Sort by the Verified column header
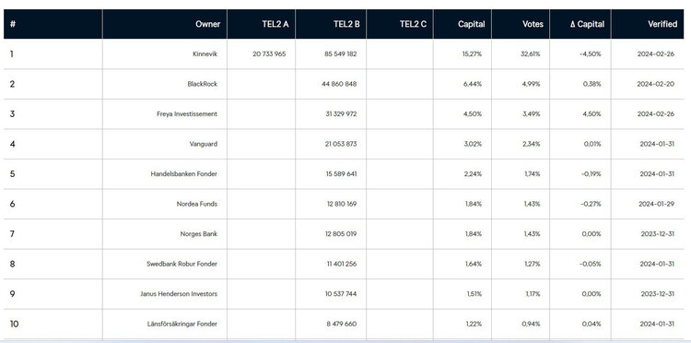This screenshot has width=691, height=343. (662, 24)
